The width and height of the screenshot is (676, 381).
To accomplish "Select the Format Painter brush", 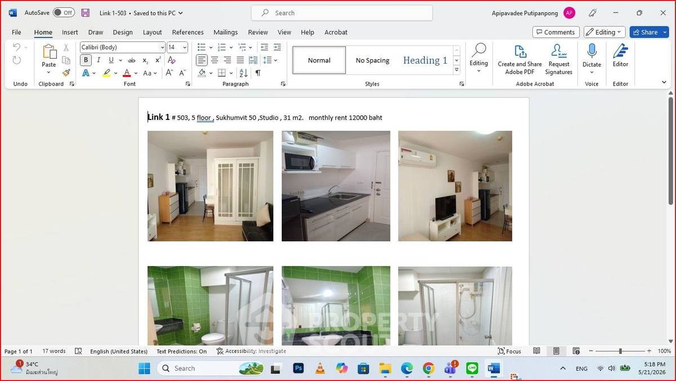I will (x=66, y=73).
